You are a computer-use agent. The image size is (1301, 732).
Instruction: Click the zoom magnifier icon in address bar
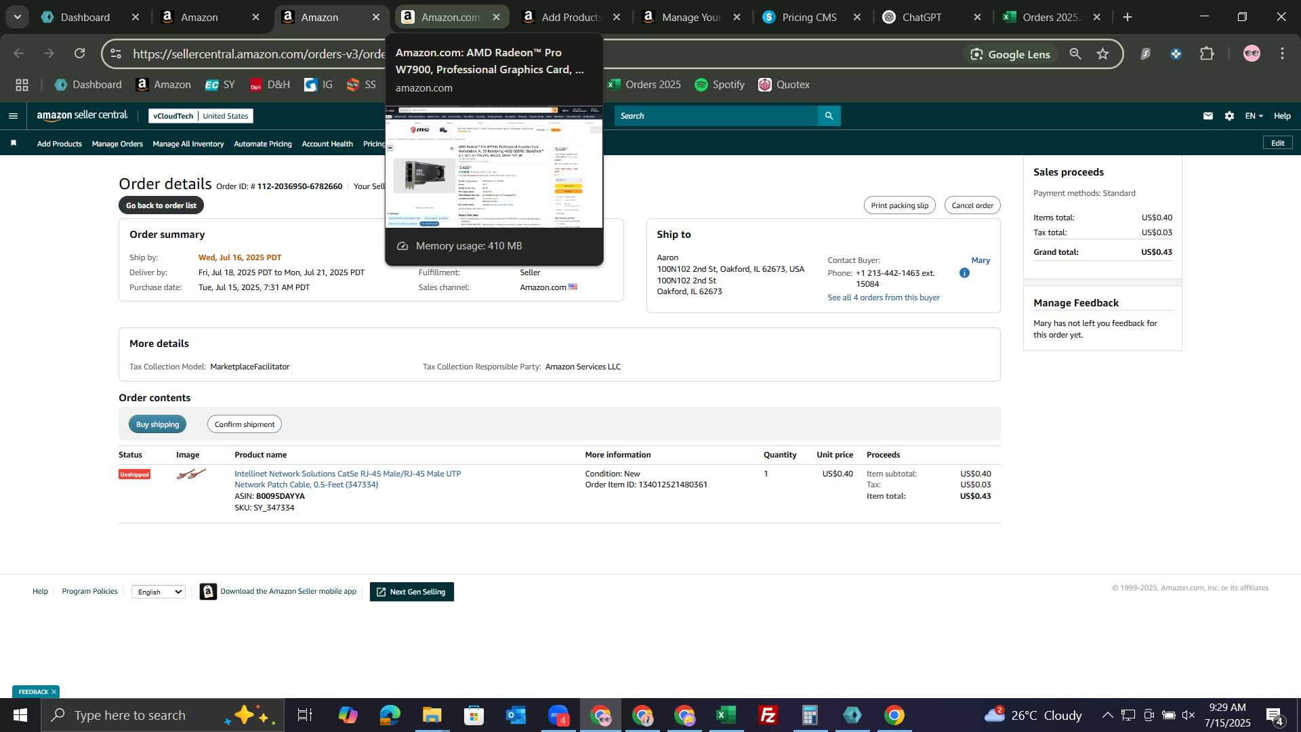click(1075, 54)
